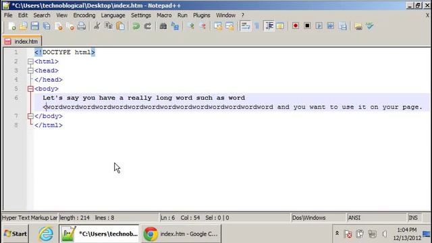Click Run Macro Multiple Times icon

click(x=331, y=26)
